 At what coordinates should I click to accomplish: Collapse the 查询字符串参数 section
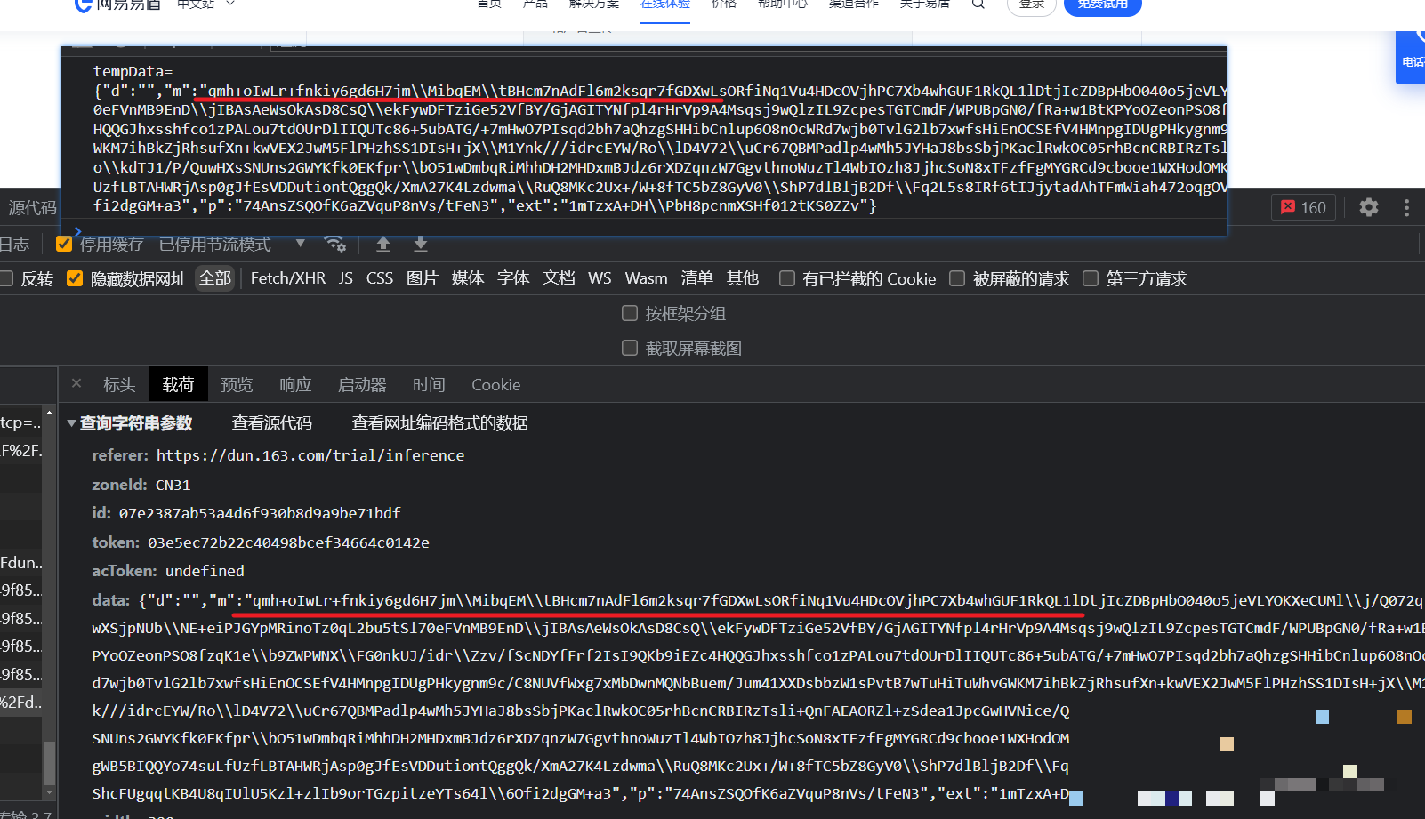(72, 423)
